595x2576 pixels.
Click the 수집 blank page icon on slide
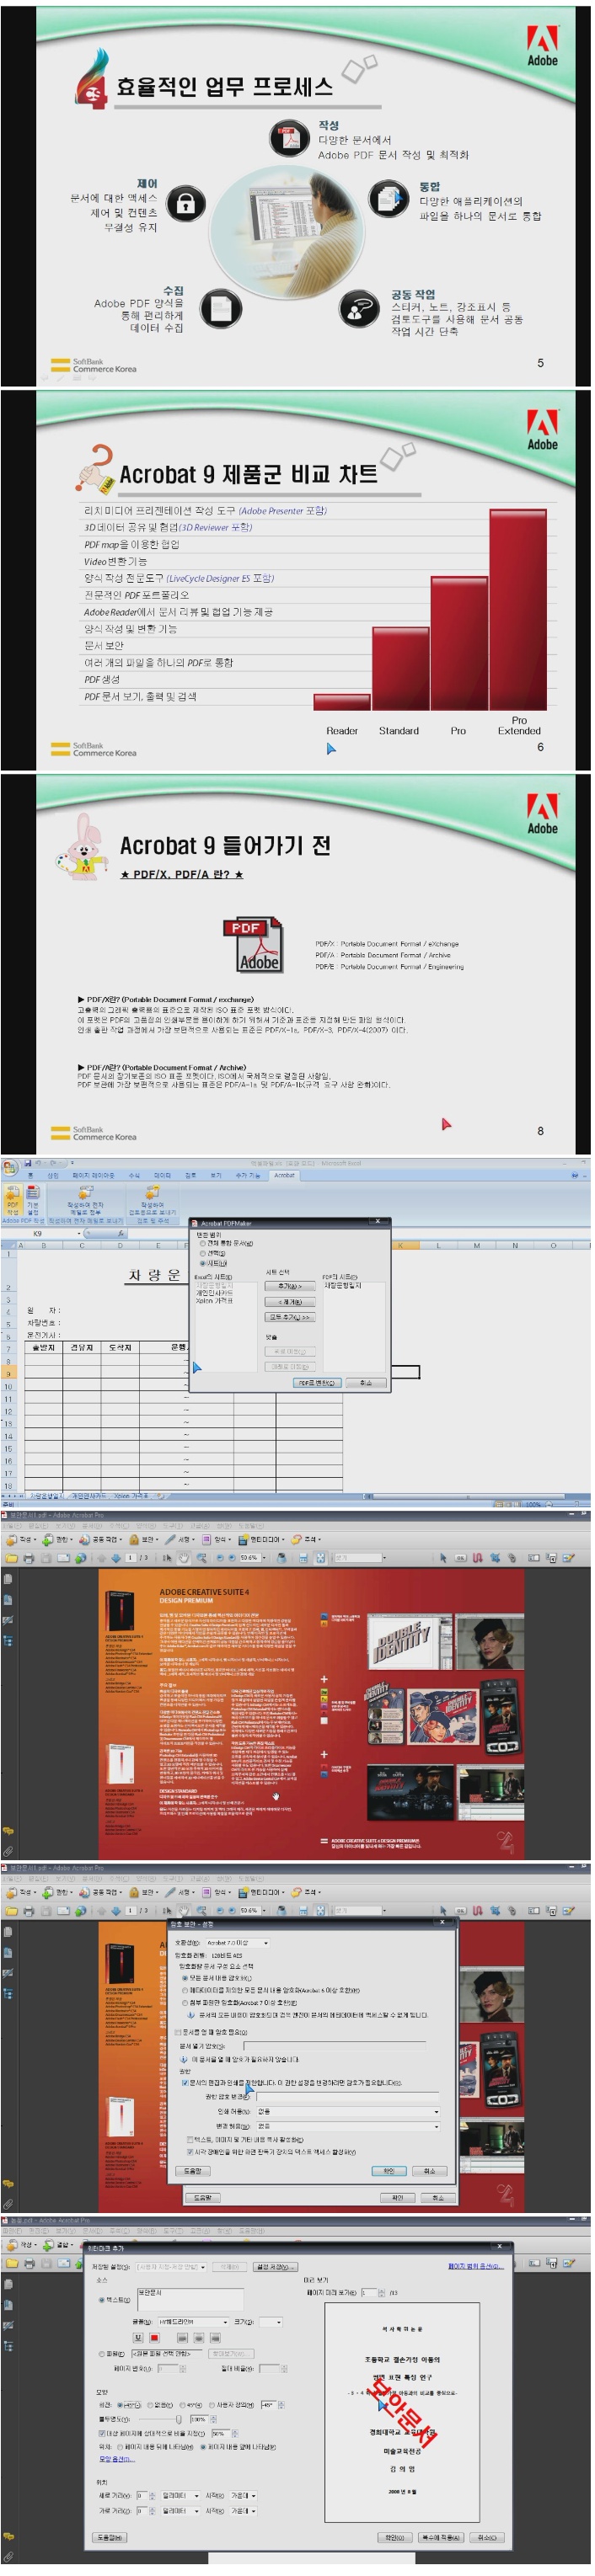tap(220, 308)
